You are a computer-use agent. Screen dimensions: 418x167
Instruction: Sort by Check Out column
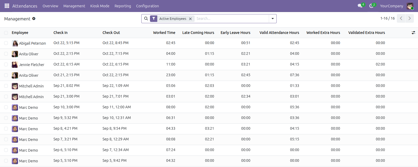[111, 33]
